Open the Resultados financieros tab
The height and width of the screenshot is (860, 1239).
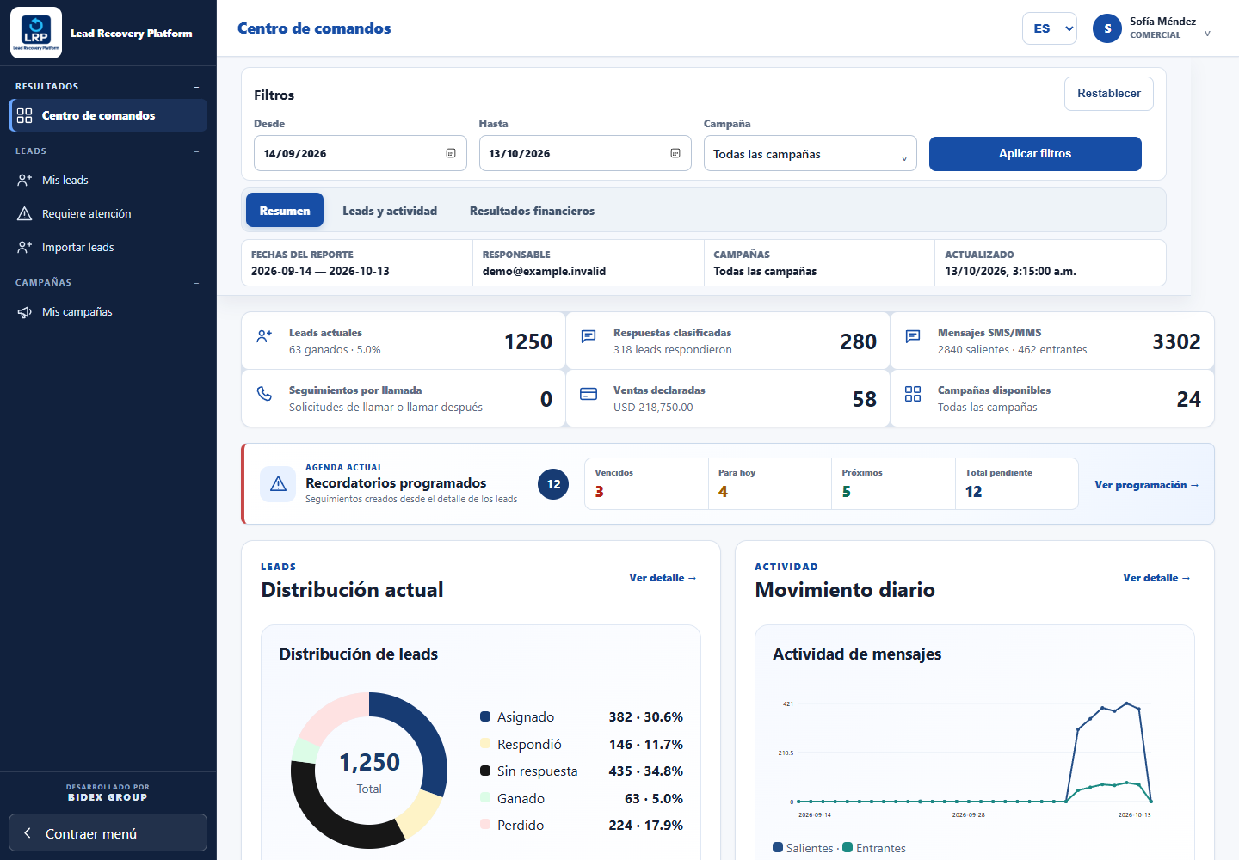532,211
